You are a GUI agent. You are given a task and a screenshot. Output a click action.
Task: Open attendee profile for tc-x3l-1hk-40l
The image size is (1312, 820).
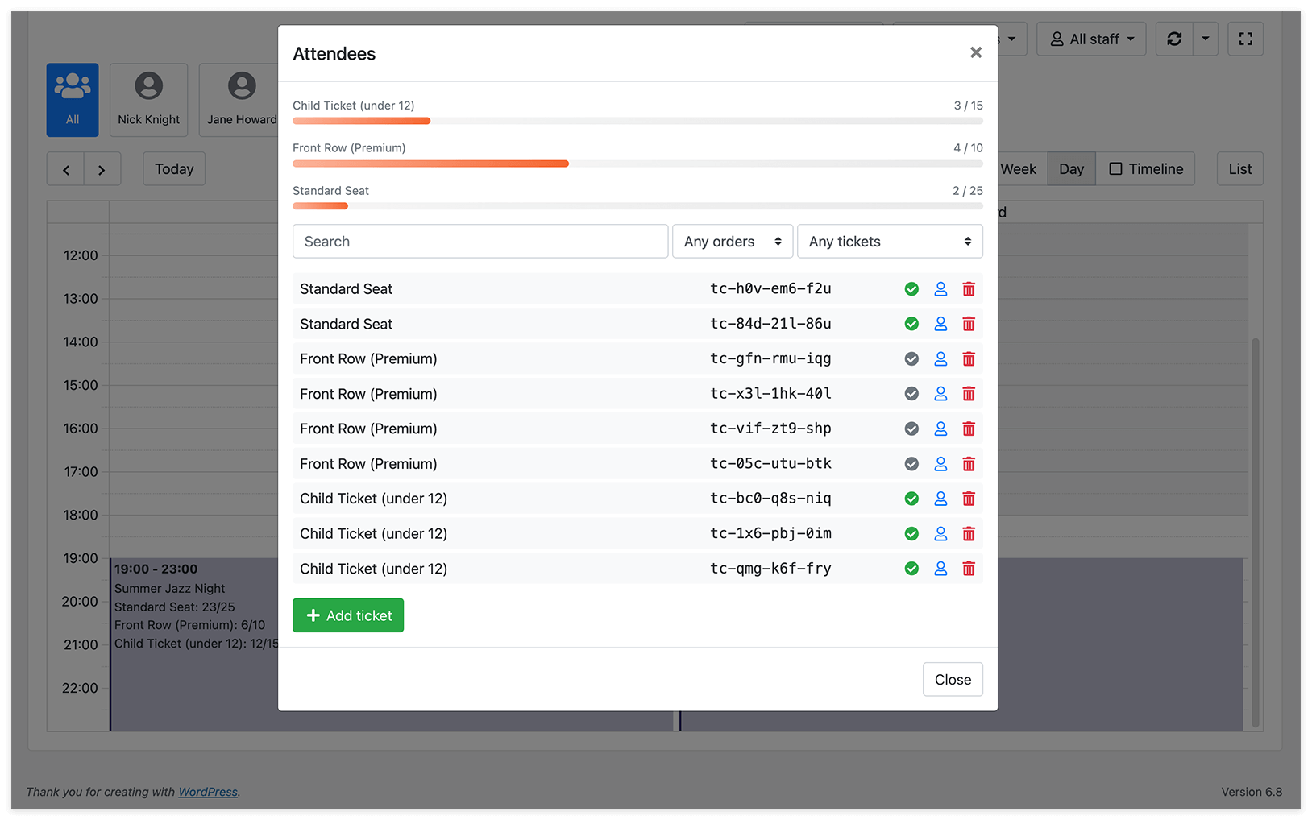pyautogui.click(x=940, y=394)
